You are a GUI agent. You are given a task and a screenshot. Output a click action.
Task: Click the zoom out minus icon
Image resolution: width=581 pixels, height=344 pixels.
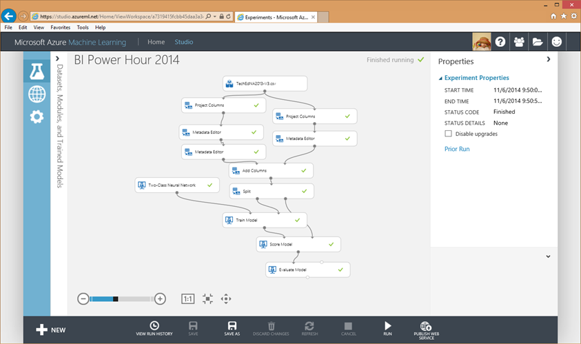(83, 299)
